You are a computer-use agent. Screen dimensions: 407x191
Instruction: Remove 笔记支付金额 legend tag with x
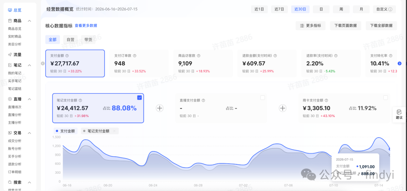point(114,131)
